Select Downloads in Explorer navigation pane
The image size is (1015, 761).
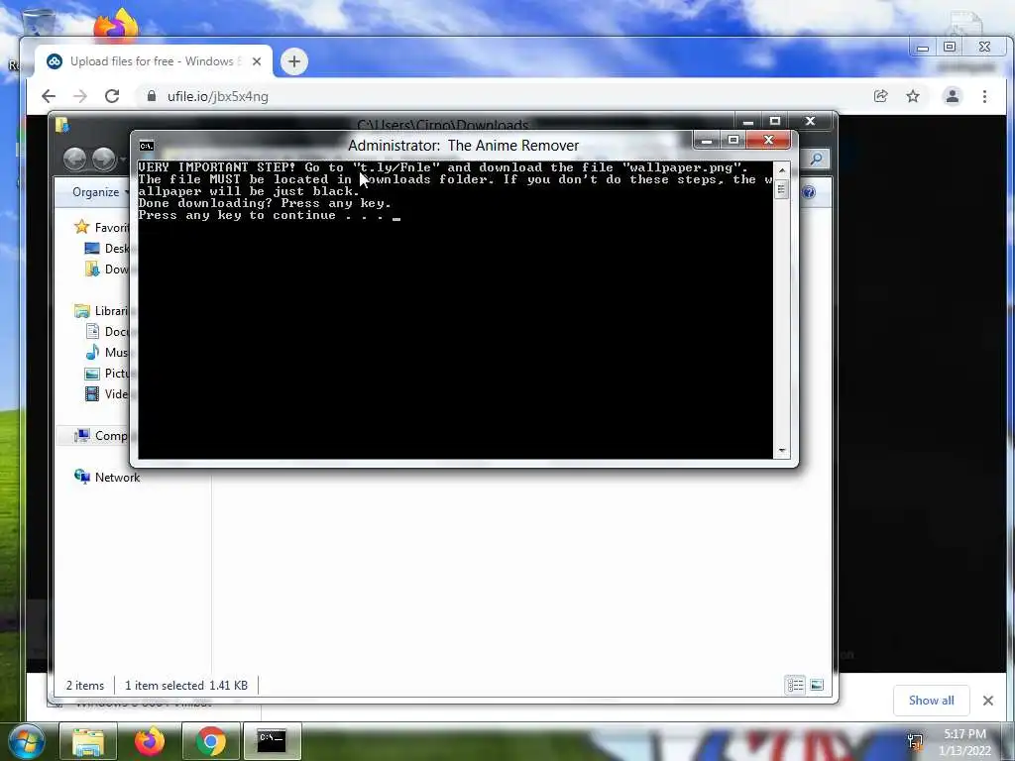click(x=107, y=270)
